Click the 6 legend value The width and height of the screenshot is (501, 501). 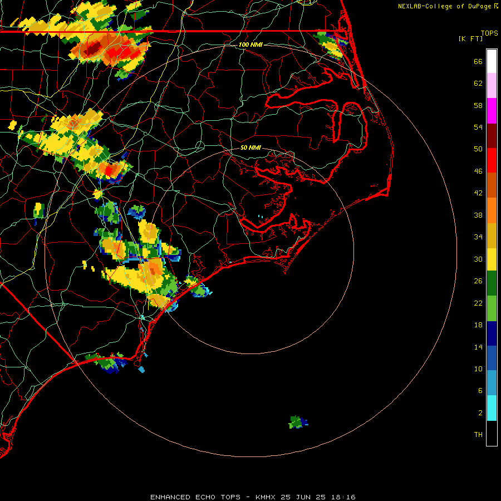tap(480, 391)
